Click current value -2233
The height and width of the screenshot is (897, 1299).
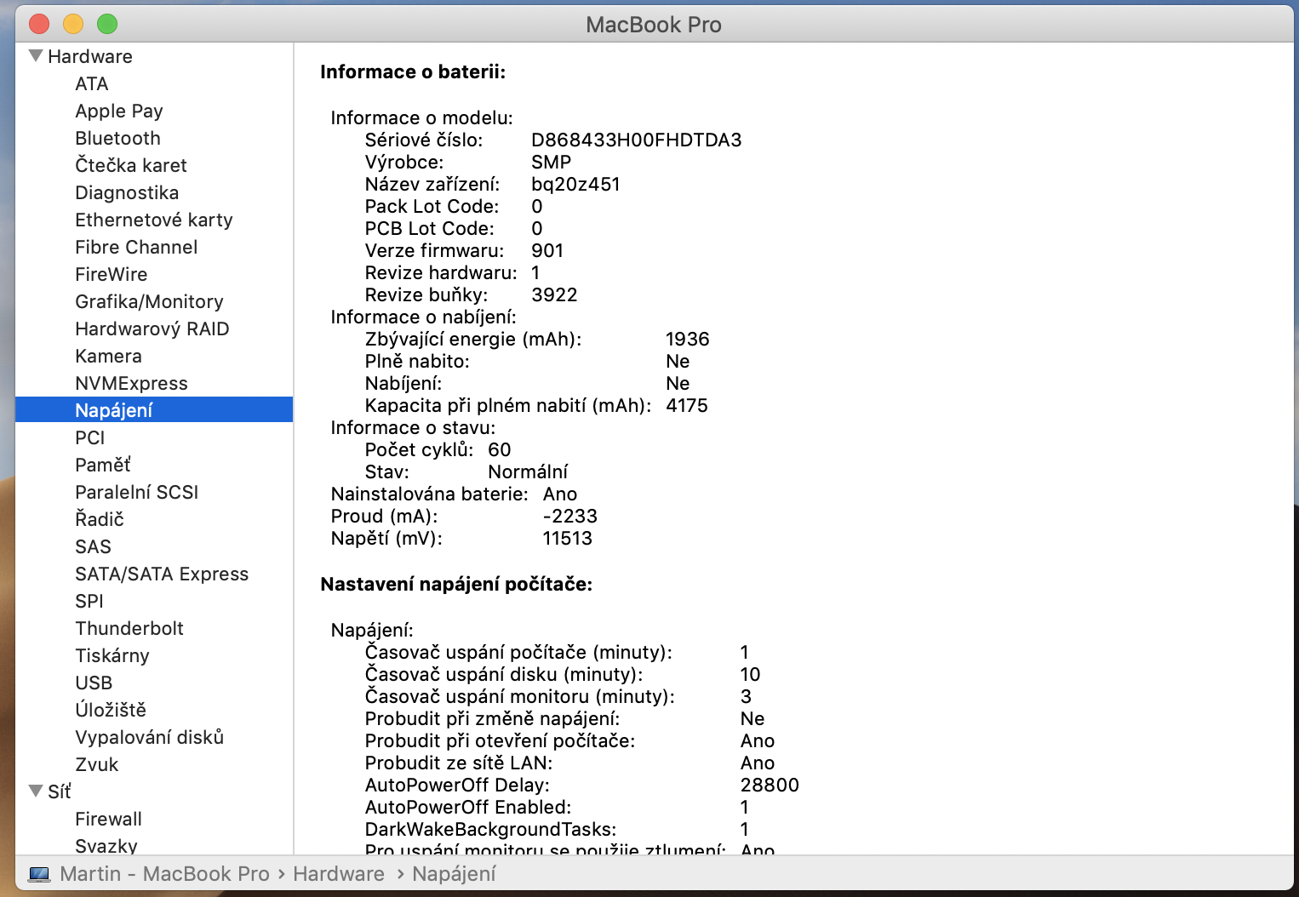(x=570, y=516)
